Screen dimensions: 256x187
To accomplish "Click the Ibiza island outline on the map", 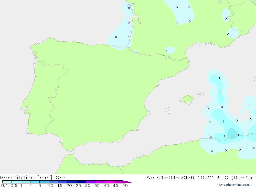I will click(167, 110).
